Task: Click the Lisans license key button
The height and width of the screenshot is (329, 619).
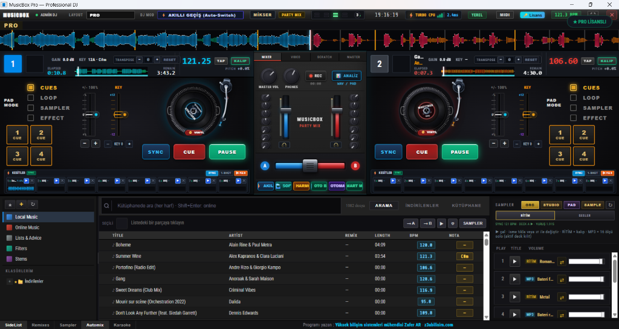Action: click(532, 15)
